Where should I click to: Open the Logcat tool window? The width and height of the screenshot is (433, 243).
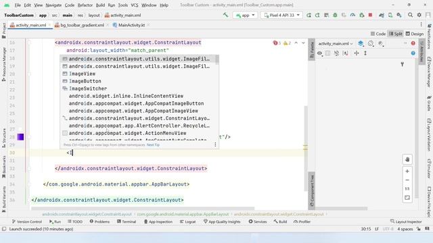pos(188,221)
